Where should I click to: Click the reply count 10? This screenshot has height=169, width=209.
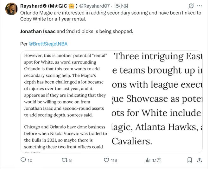point(30,160)
